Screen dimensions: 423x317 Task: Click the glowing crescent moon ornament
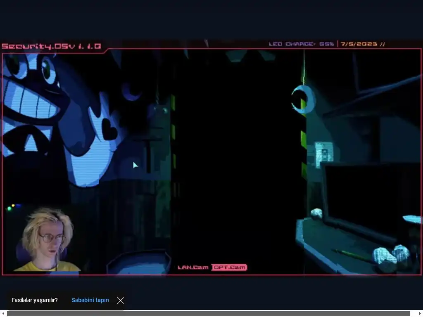point(304,99)
